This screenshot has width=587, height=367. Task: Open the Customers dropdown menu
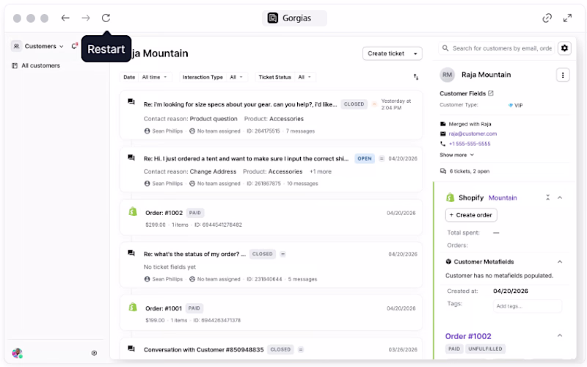pos(44,46)
